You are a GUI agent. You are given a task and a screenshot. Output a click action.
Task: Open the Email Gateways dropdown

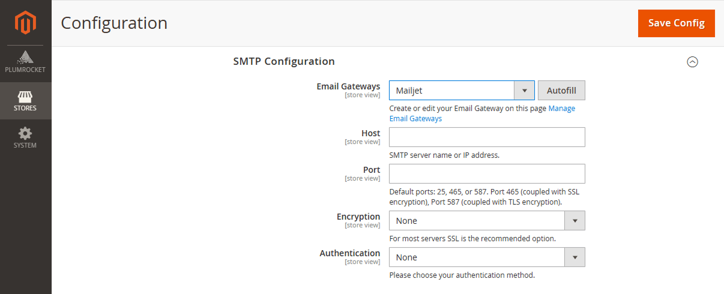click(462, 91)
